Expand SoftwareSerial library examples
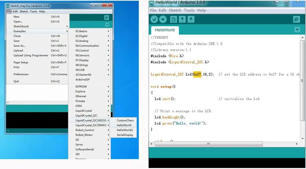 (x=89, y=149)
